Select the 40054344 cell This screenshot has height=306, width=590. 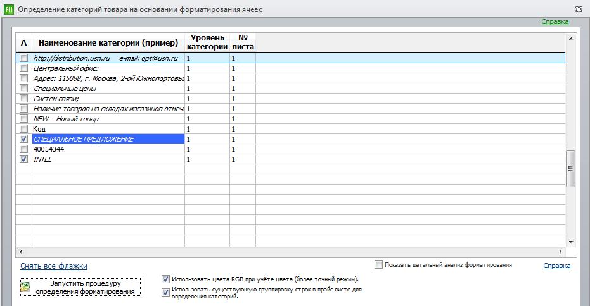pos(108,149)
